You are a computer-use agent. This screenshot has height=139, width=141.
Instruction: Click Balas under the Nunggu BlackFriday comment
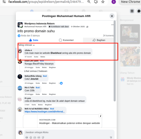[x=44, y=68]
